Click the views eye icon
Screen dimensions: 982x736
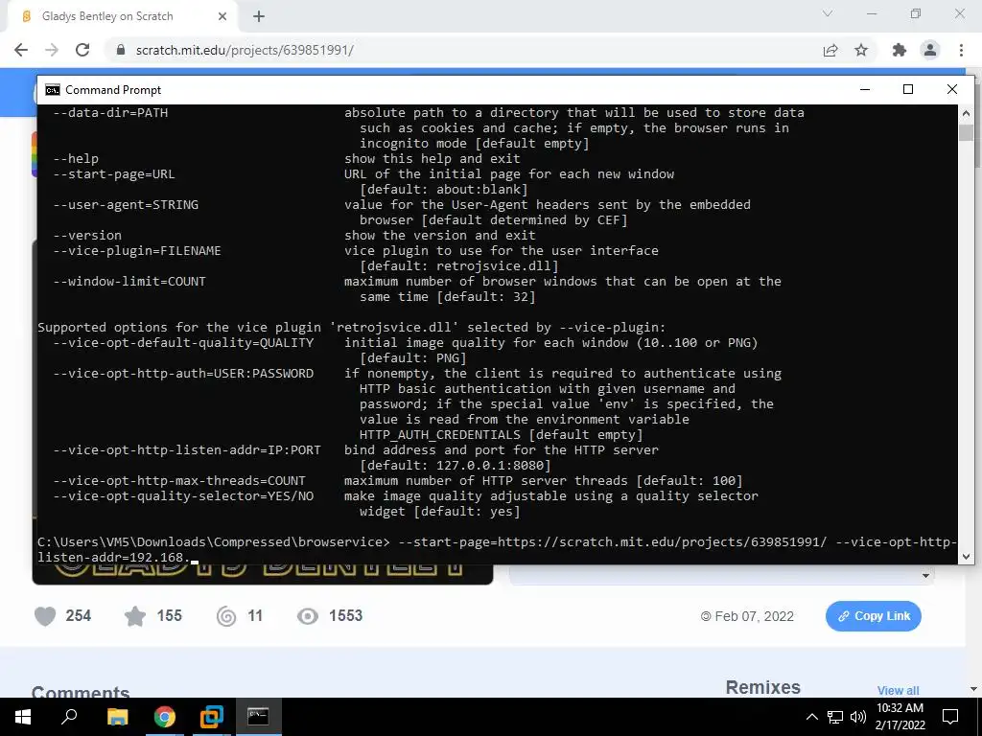[308, 616]
